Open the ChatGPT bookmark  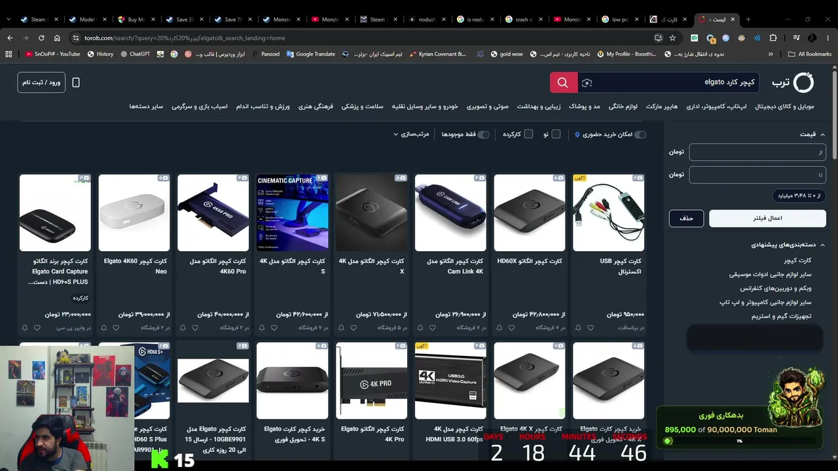(x=136, y=54)
